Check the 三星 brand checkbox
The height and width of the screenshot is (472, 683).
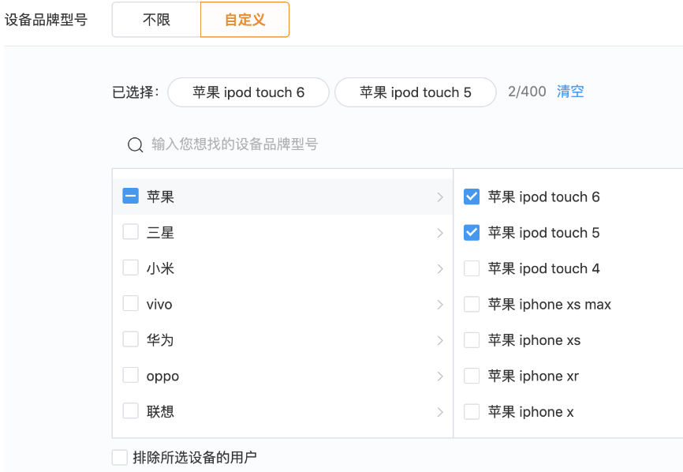[x=130, y=232]
